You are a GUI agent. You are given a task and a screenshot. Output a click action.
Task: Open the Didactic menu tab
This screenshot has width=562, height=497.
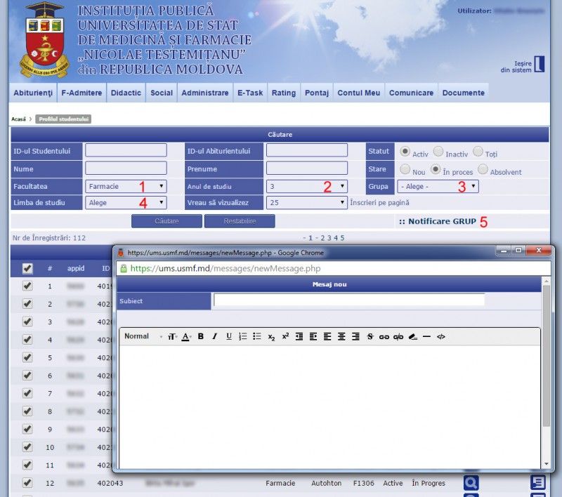(126, 93)
